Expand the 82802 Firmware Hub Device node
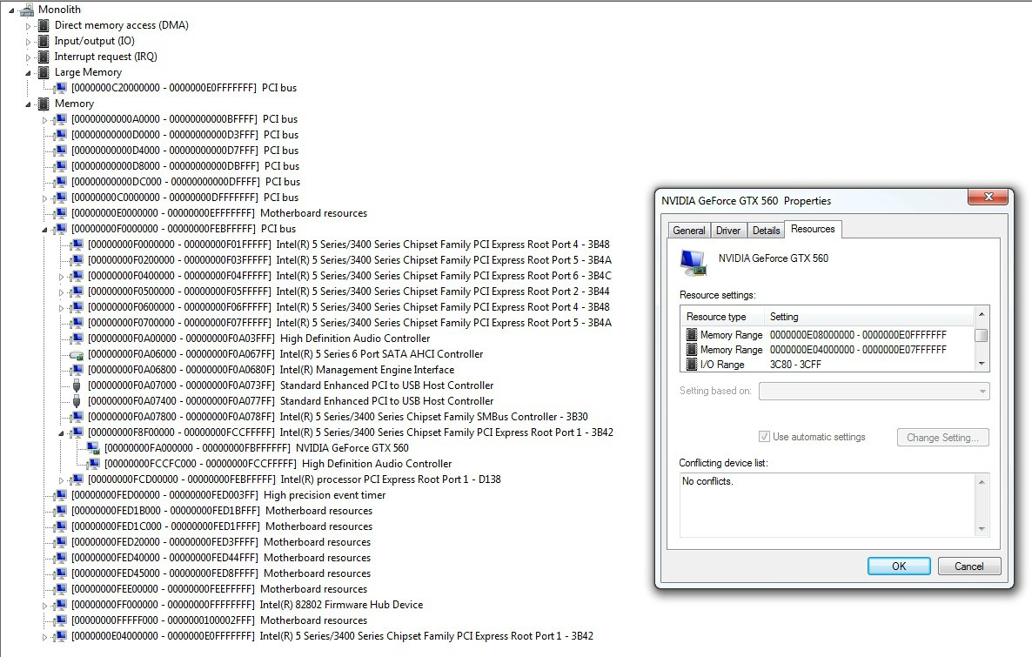The image size is (1032, 657). pyautogui.click(x=44, y=606)
